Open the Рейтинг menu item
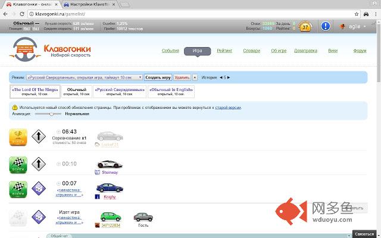 [224, 51]
